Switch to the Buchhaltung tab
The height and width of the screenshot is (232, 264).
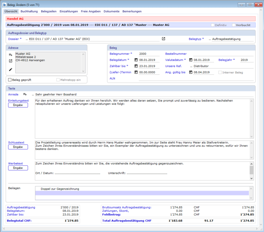[x=29, y=11]
